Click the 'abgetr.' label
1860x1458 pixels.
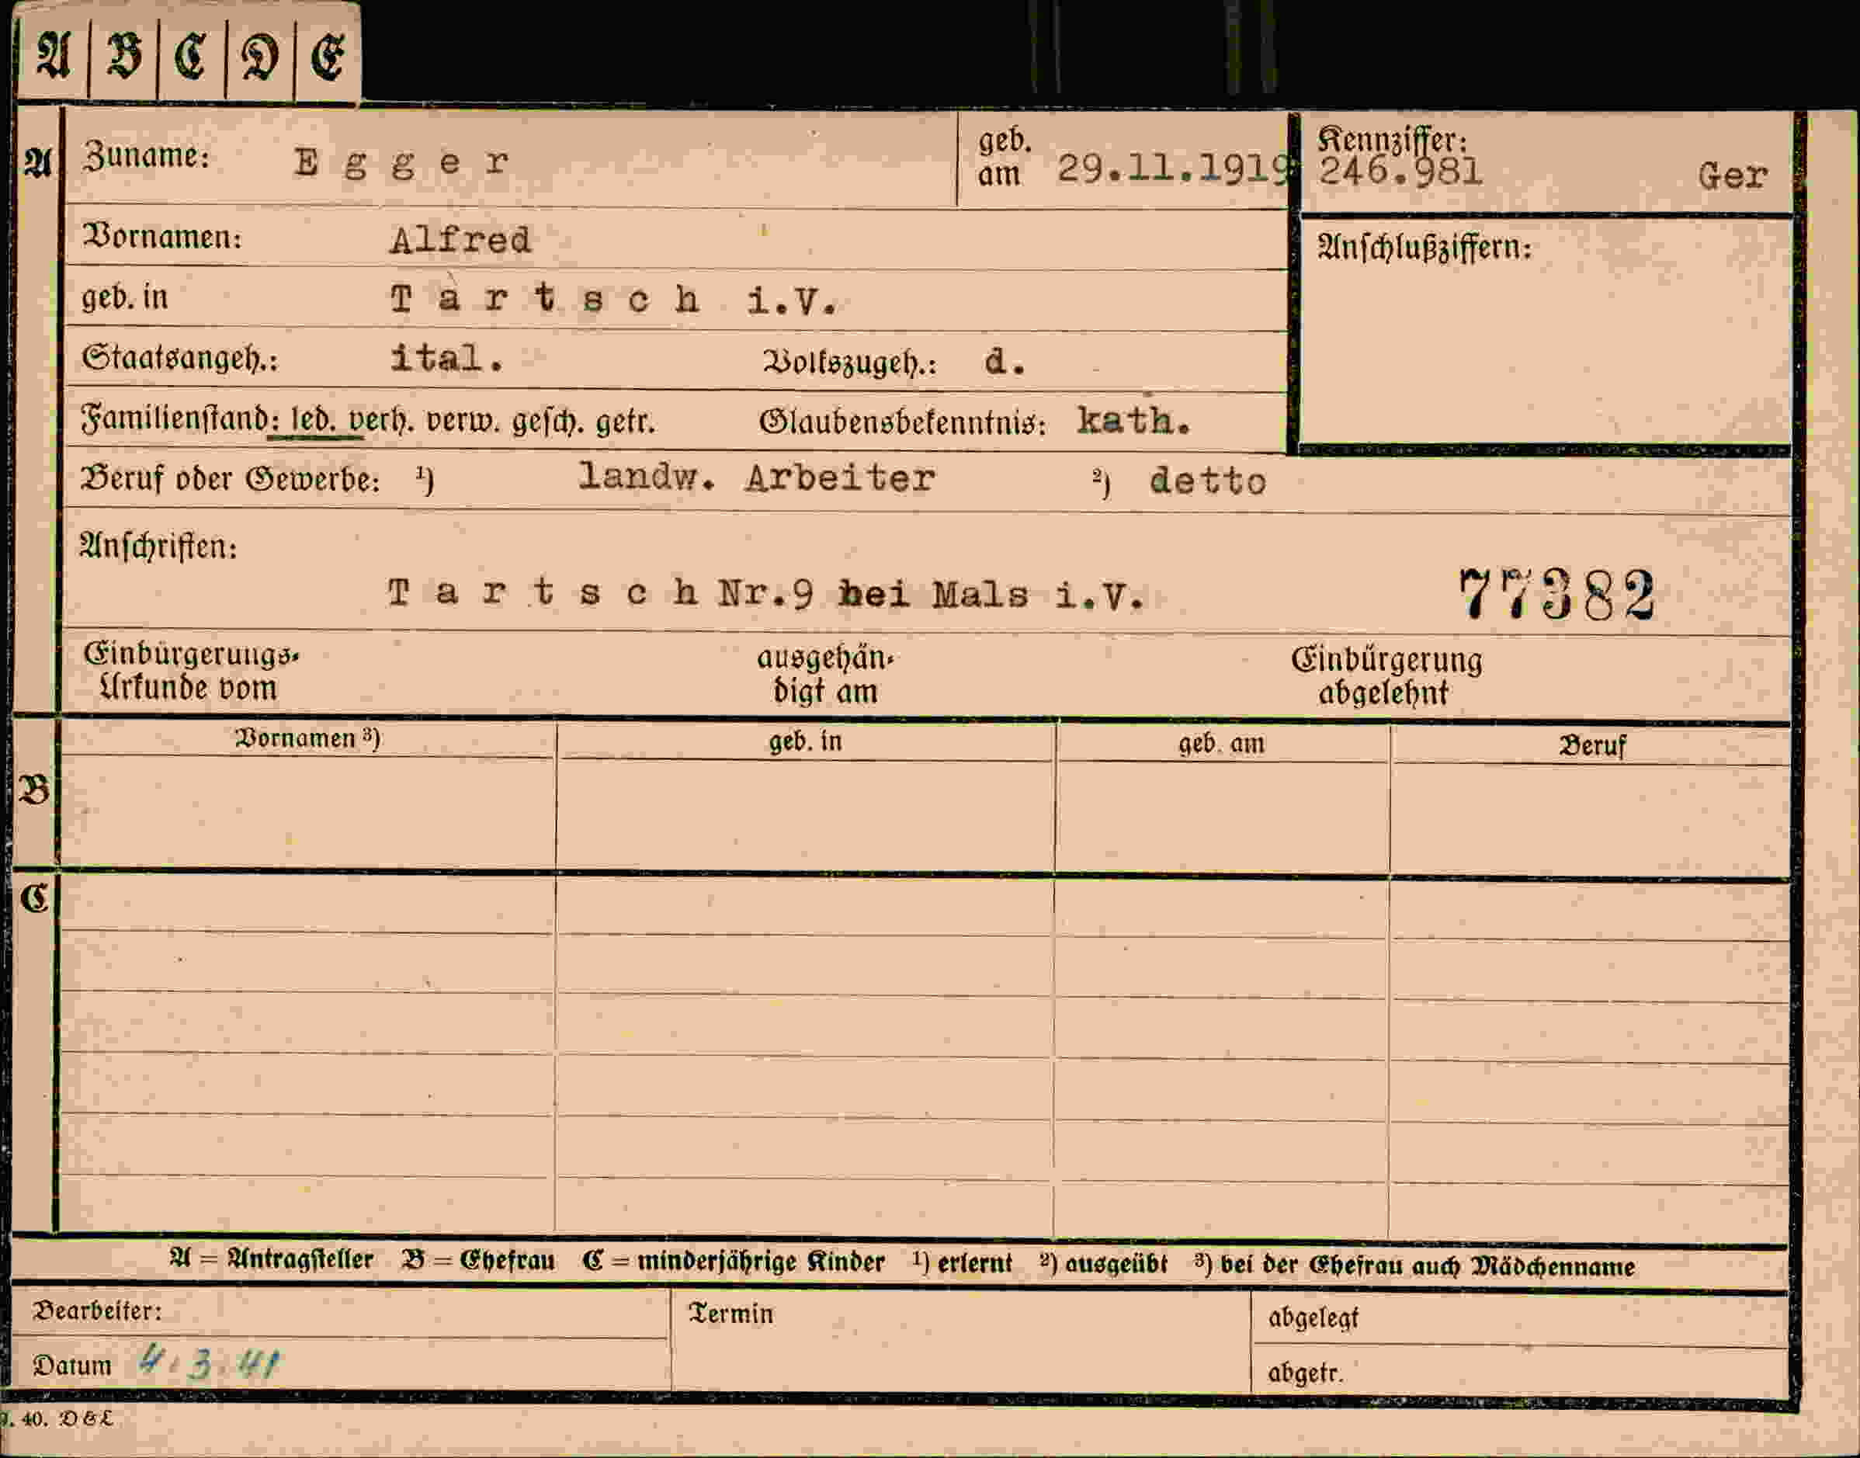pos(1305,1373)
